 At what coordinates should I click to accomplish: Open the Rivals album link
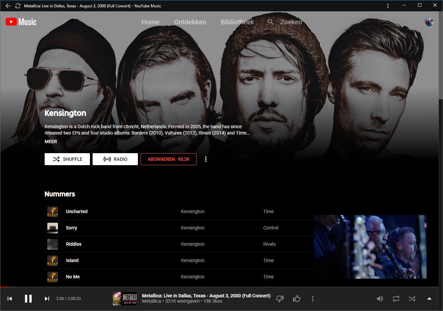click(269, 244)
